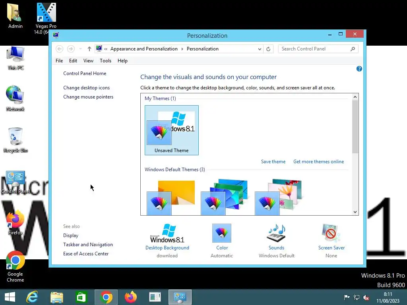Open Ease of Access Center link
The height and width of the screenshot is (305, 407).
point(86,254)
